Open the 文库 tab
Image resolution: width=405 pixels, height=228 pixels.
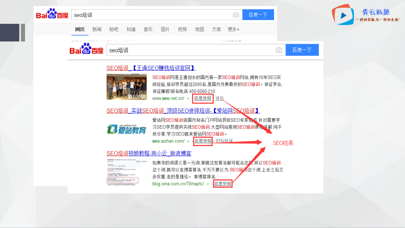[x=216, y=29]
